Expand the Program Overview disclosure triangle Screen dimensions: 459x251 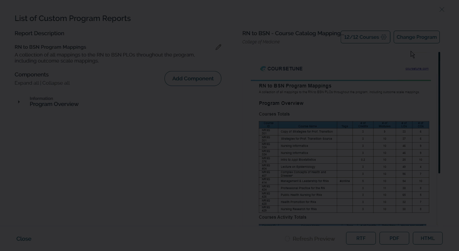click(19, 102)
